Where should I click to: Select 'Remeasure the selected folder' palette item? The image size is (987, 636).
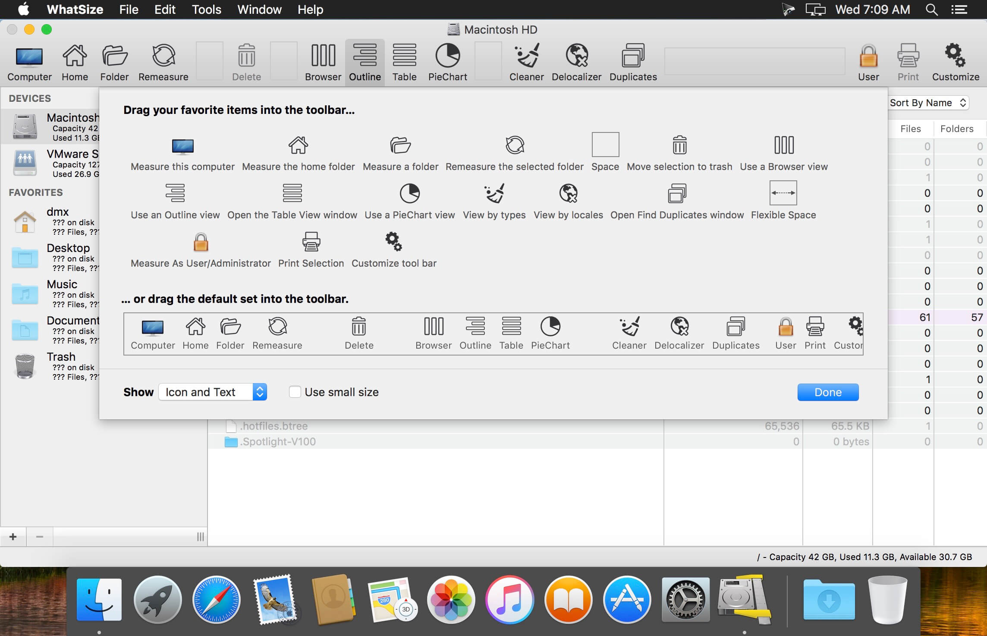pyautogui.click(x=514, y=153)
